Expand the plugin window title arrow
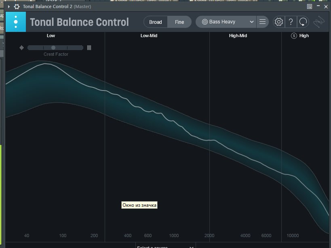This screenshot has height=248, width=331. [9, 6]
